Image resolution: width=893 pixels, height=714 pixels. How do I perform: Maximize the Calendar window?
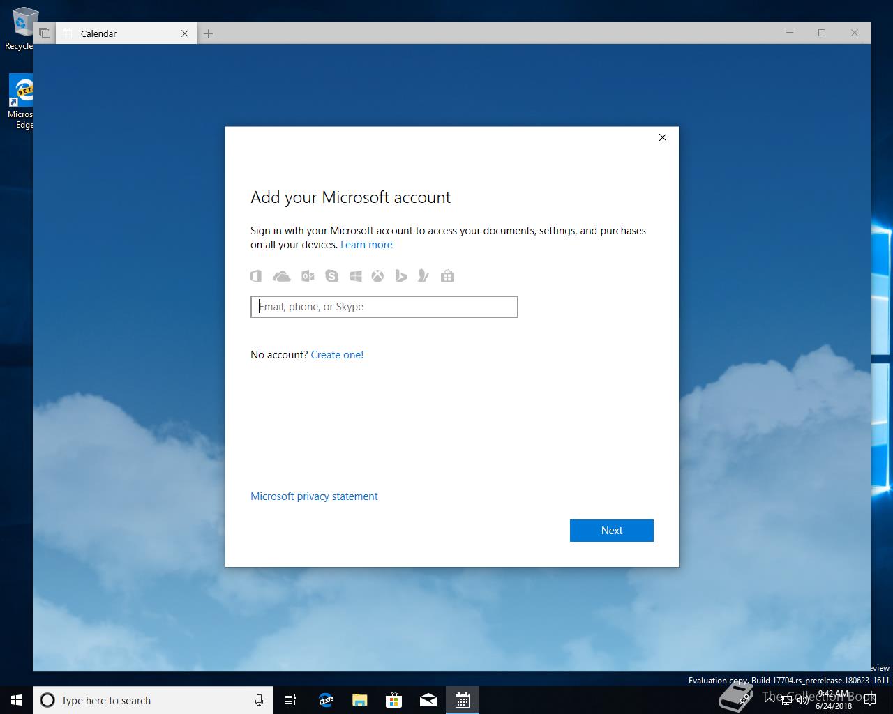click(x=822, y=33)
